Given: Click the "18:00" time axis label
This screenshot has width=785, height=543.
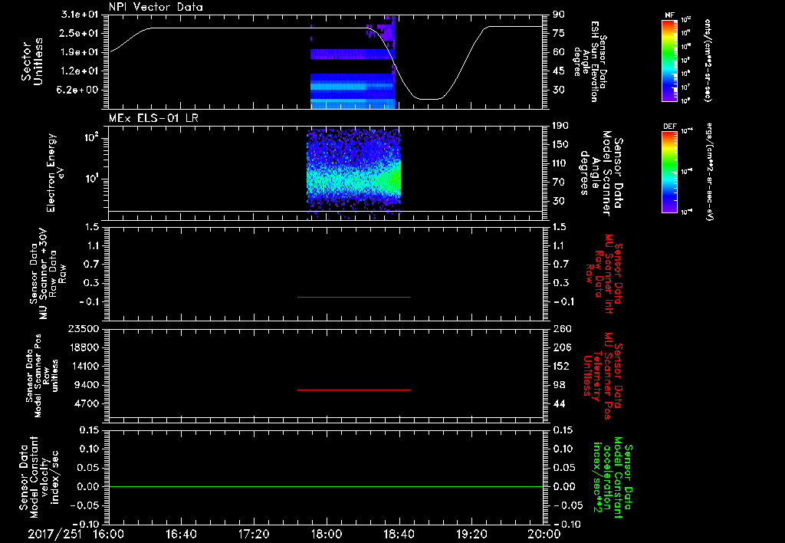Looking at the screenshot, I should click(x=327, y=534).
